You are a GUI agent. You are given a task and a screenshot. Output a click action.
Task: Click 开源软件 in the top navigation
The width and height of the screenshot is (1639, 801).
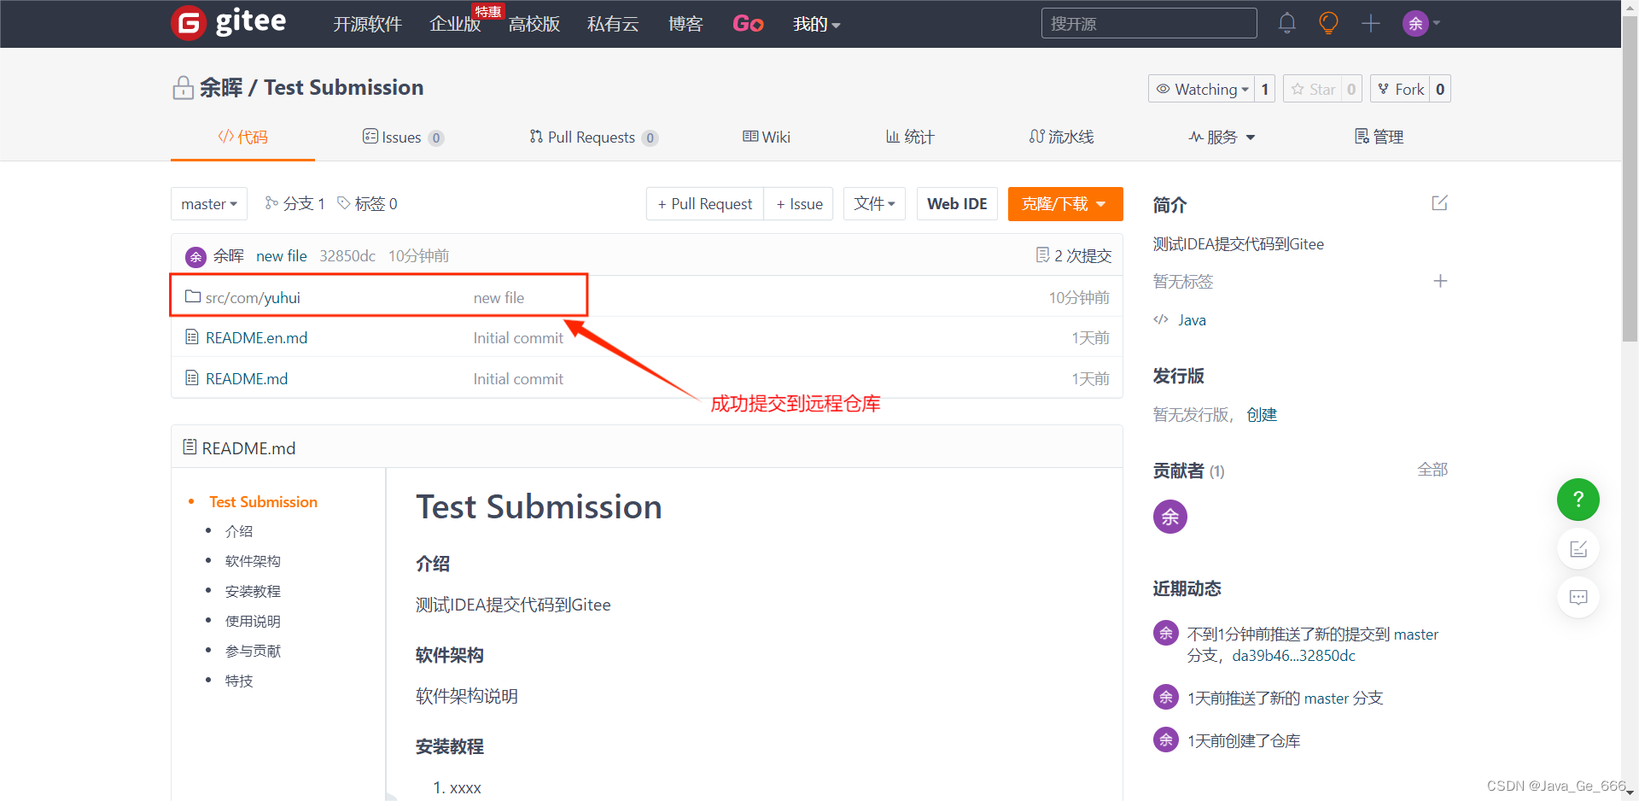tap(367, 24)
